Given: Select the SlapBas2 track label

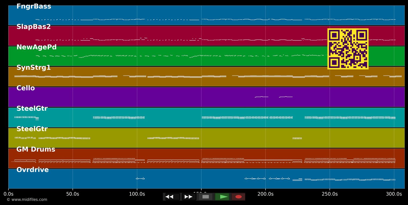Looking at the screenshot, I should pos(33,27).
